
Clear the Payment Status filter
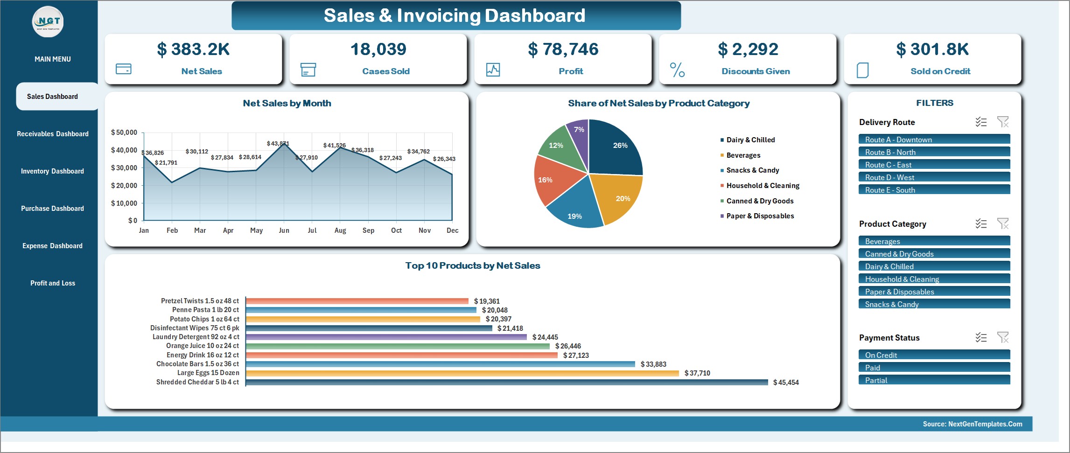tap(1003, 337)
